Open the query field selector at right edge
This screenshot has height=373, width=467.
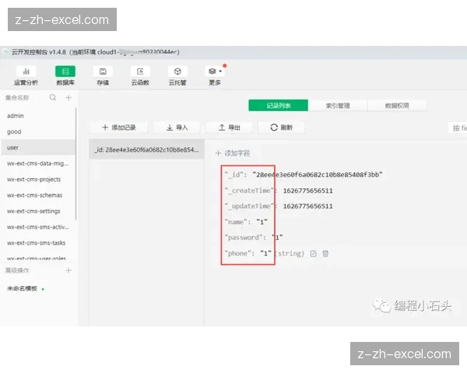[x=458, y=127]
